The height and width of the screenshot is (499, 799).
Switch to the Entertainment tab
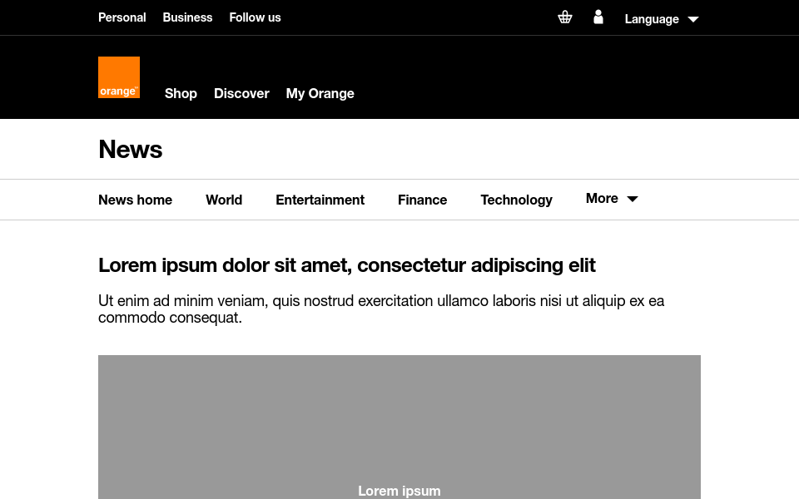tap(320, 200)
